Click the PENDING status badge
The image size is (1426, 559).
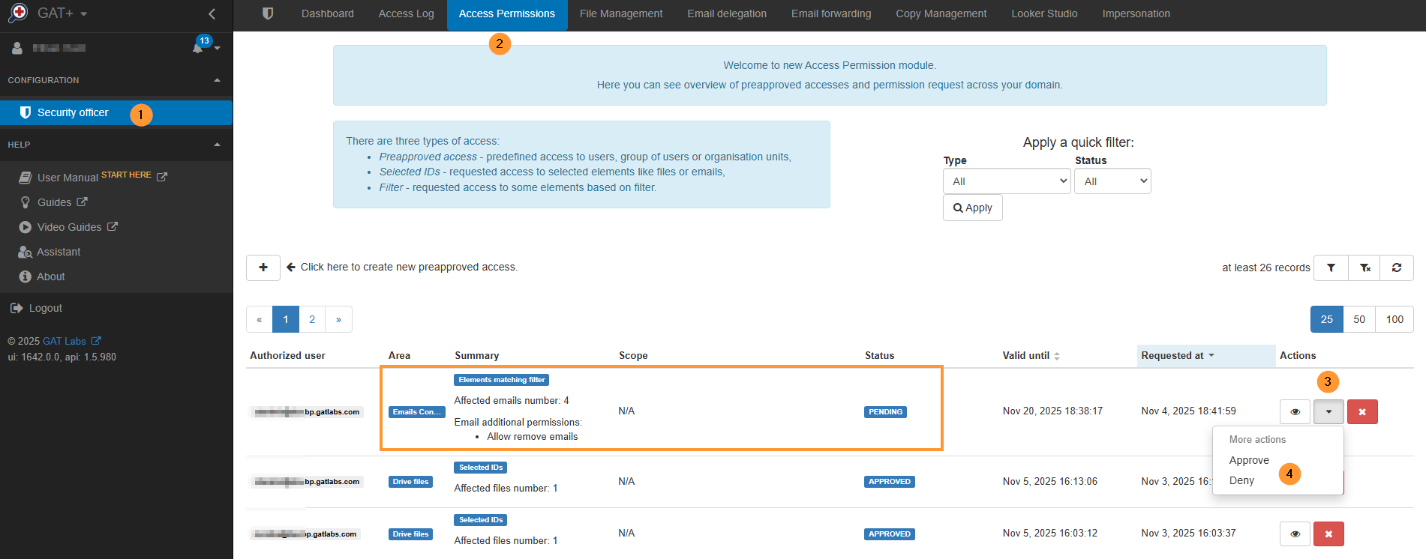tap(885, 412)
